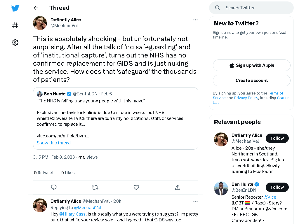View the 9 Likes list
299x224 pixels.
[68, 173]
